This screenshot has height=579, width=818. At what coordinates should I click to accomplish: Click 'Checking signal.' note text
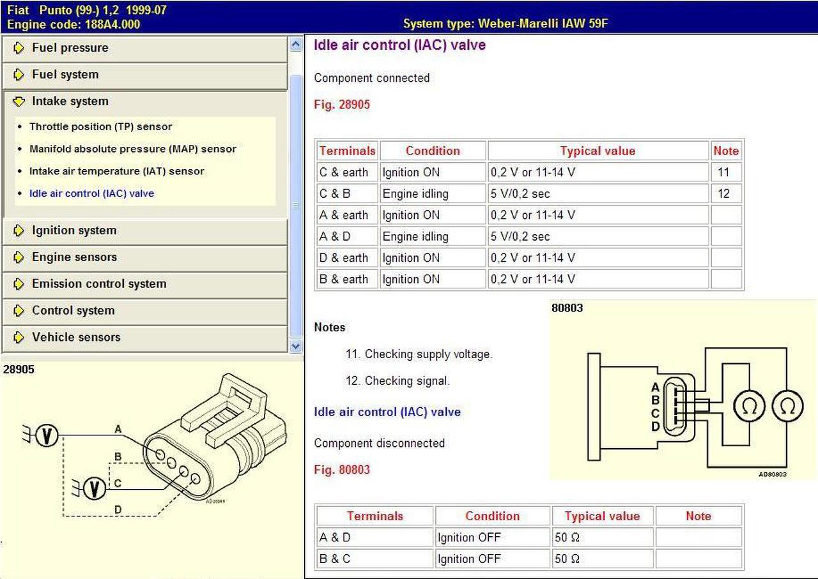407,381
